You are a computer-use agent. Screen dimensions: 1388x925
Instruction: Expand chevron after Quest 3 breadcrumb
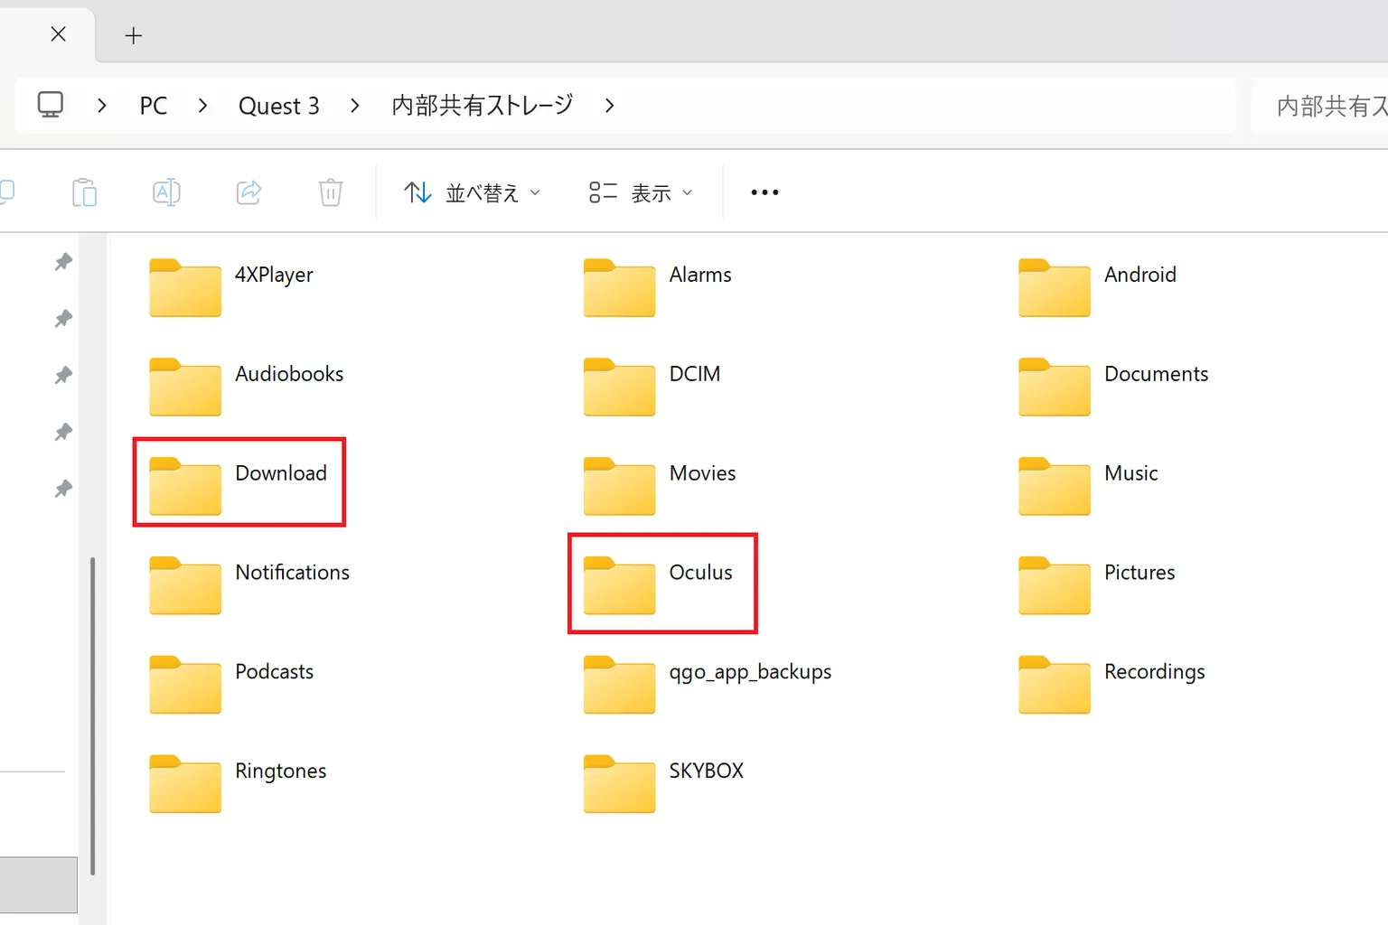pos(354,106)
